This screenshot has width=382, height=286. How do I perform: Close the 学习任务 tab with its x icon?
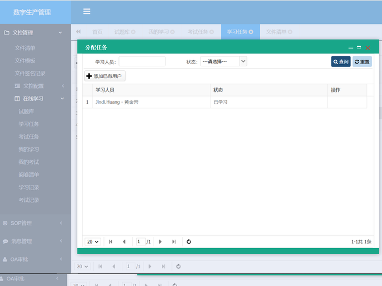(251, 32)
